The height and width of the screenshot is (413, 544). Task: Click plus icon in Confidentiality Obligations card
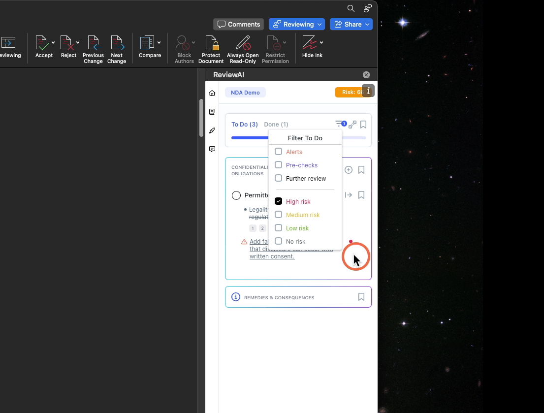(349, 170)
